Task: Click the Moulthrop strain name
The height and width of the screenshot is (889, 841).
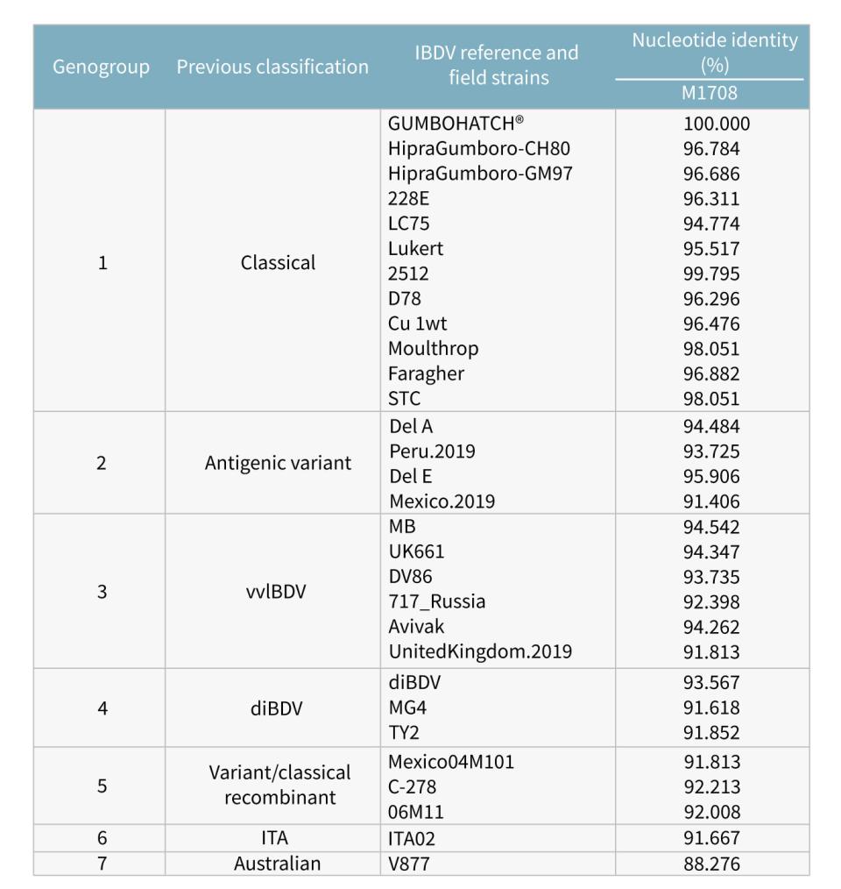Action: 433,348
